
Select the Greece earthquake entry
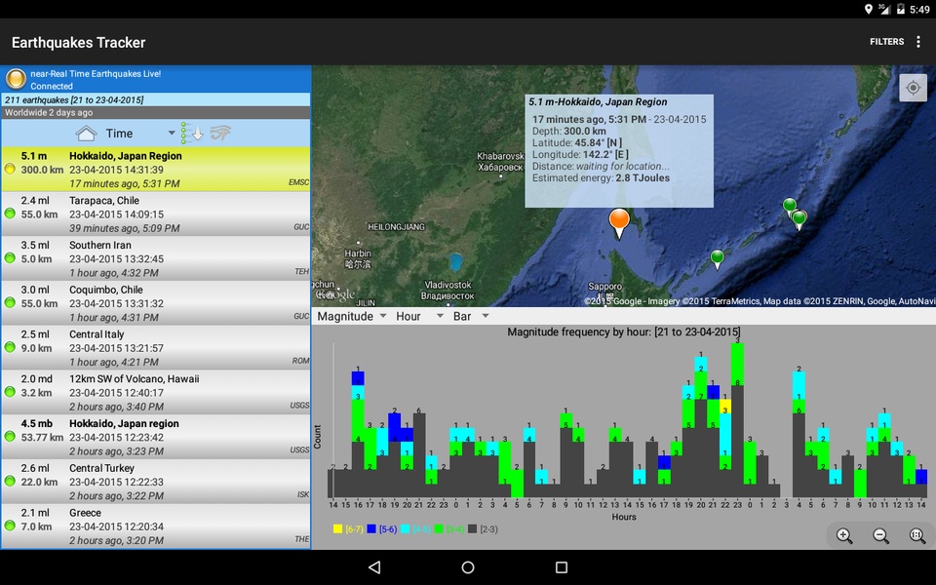(155, 526)
